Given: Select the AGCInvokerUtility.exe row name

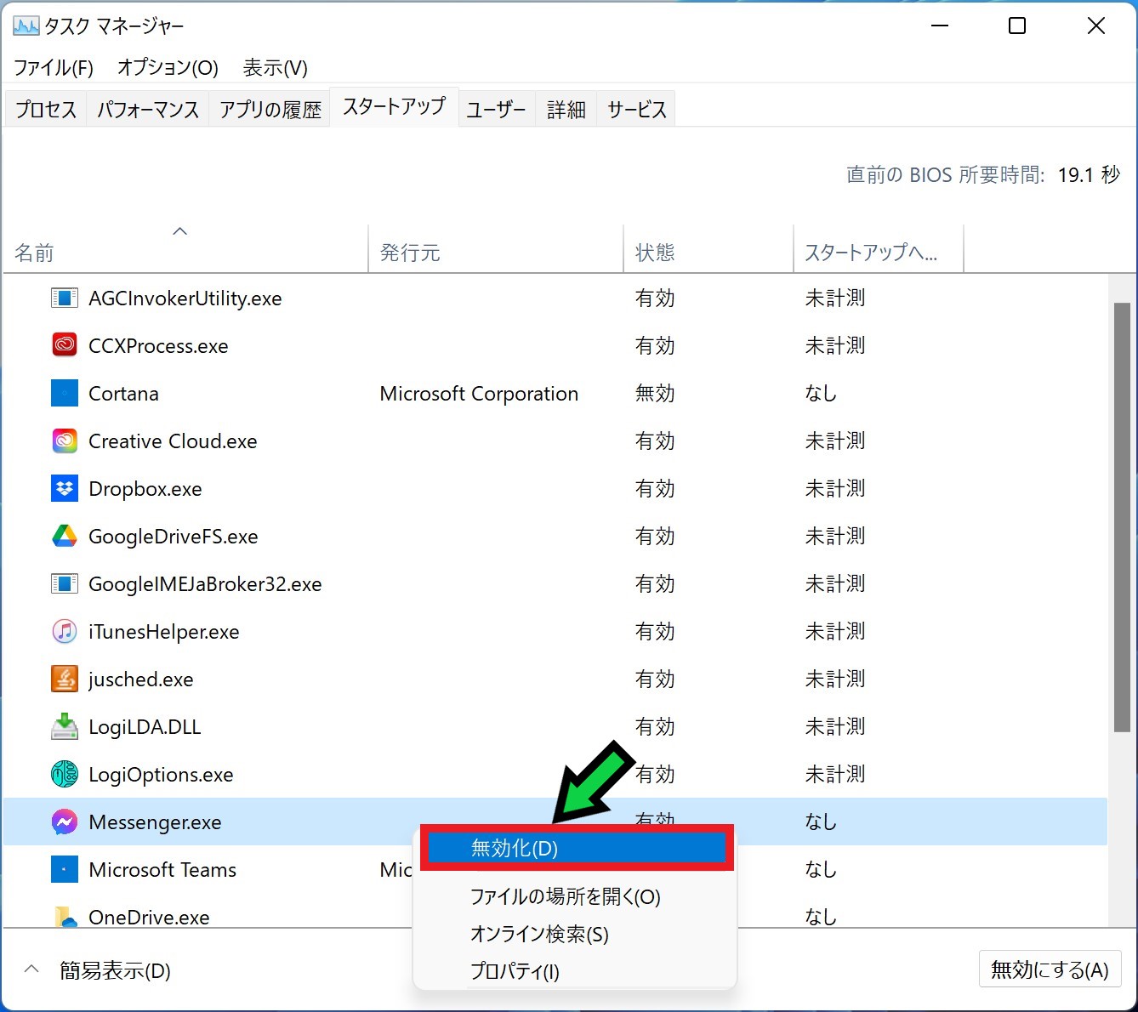Looking at the screenshot, I should coord(185,298).
